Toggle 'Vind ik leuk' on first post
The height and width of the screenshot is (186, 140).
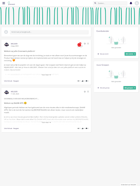[x=8, y=81]
